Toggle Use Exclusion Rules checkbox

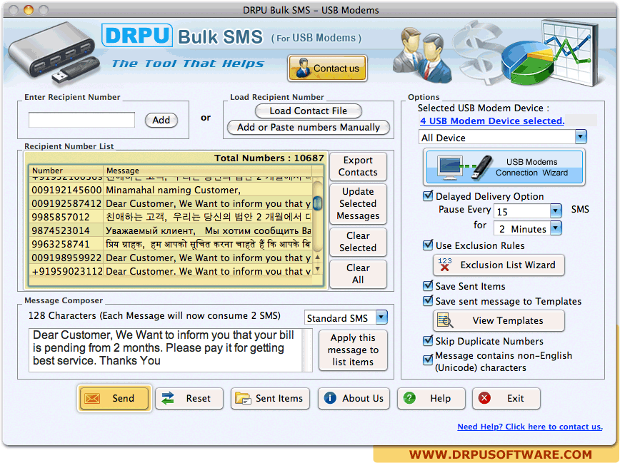point(428,245)
